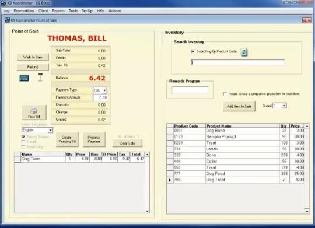Click the Walk In Sale button

pyautogui.click(x=33, y=57)
